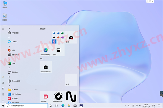This screenshot has width=163, height=108.
Task: Click the network signal tray icon
Action: click(133, 106)
